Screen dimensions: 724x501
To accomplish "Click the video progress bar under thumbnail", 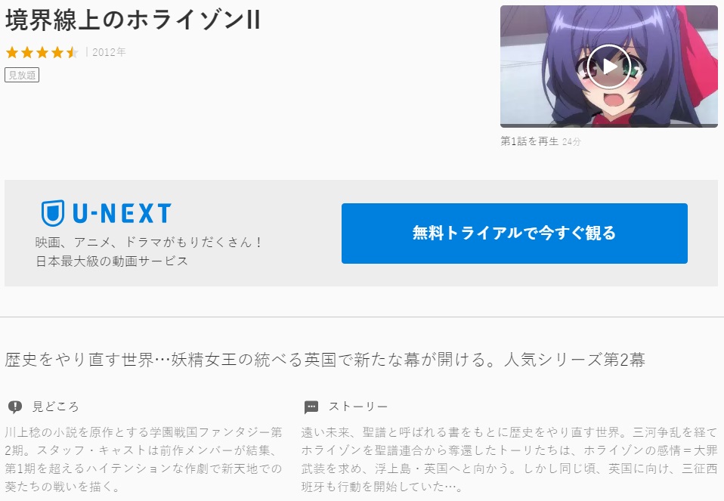I will 609,125.
